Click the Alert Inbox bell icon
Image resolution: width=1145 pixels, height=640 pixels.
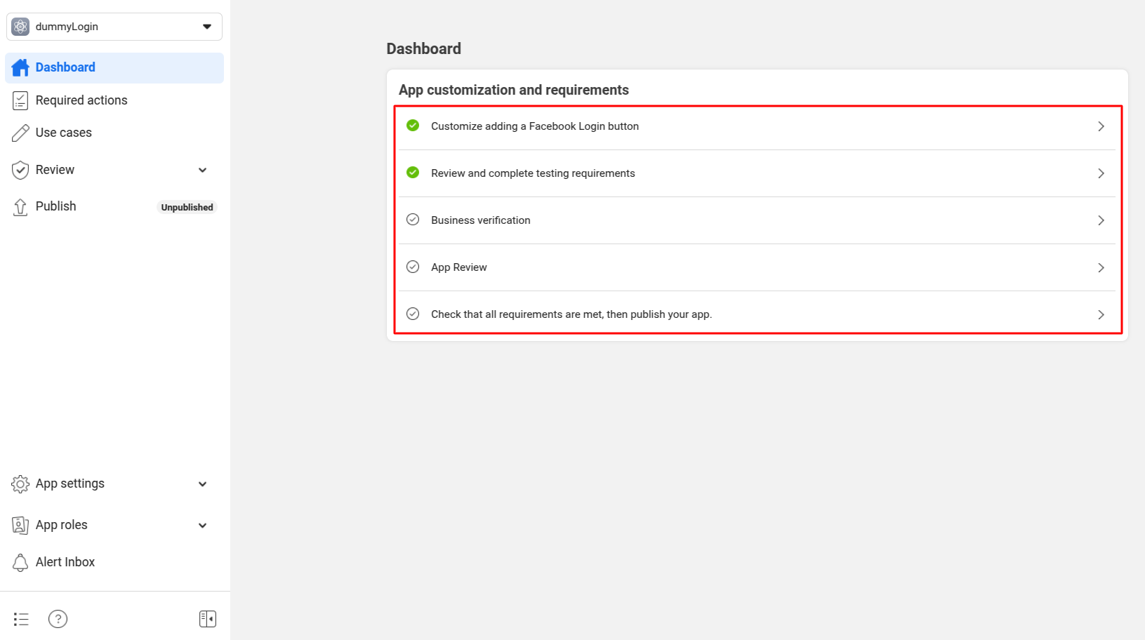pyautogui.click(x=20, y=562)
